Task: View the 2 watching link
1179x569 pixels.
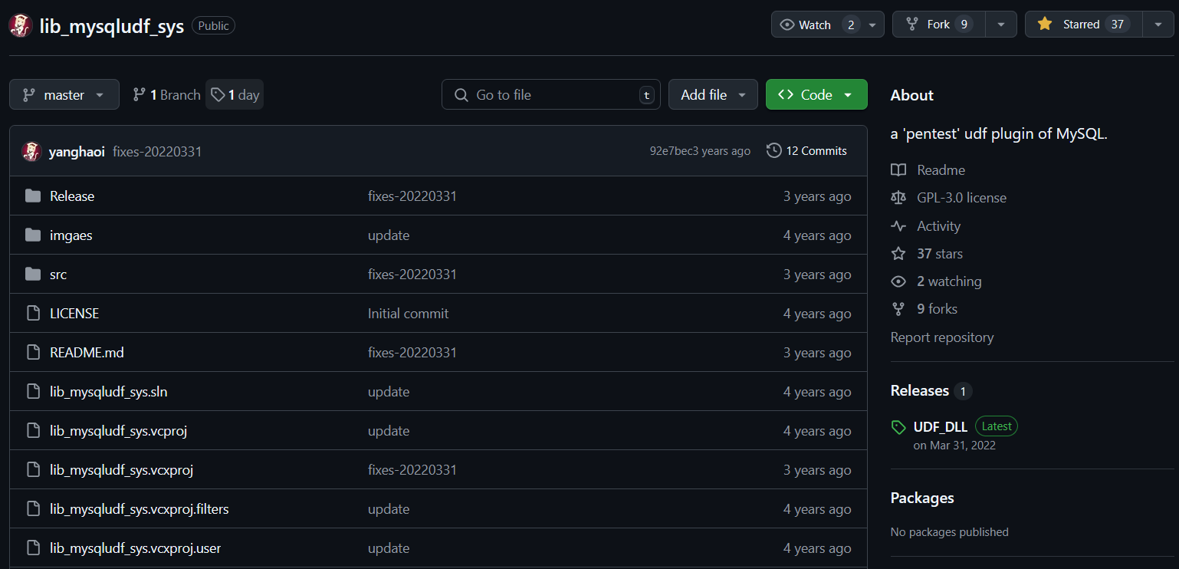Action: [x=949, y=281]
